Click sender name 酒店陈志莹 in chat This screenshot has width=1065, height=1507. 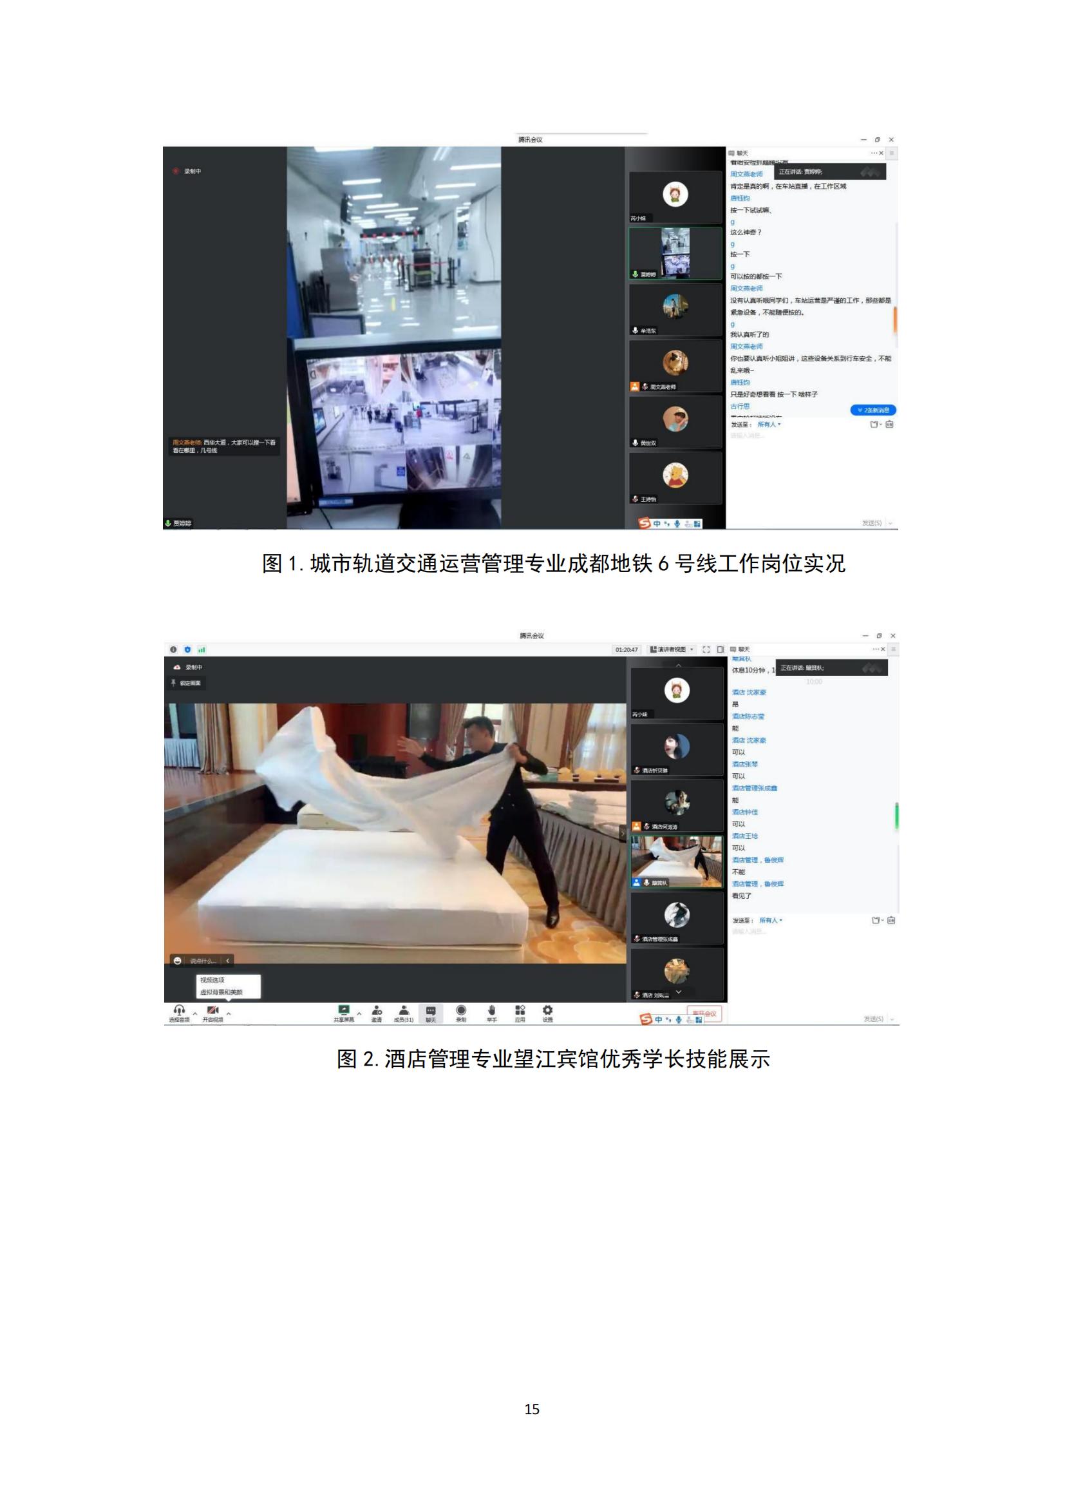point(748,716)
